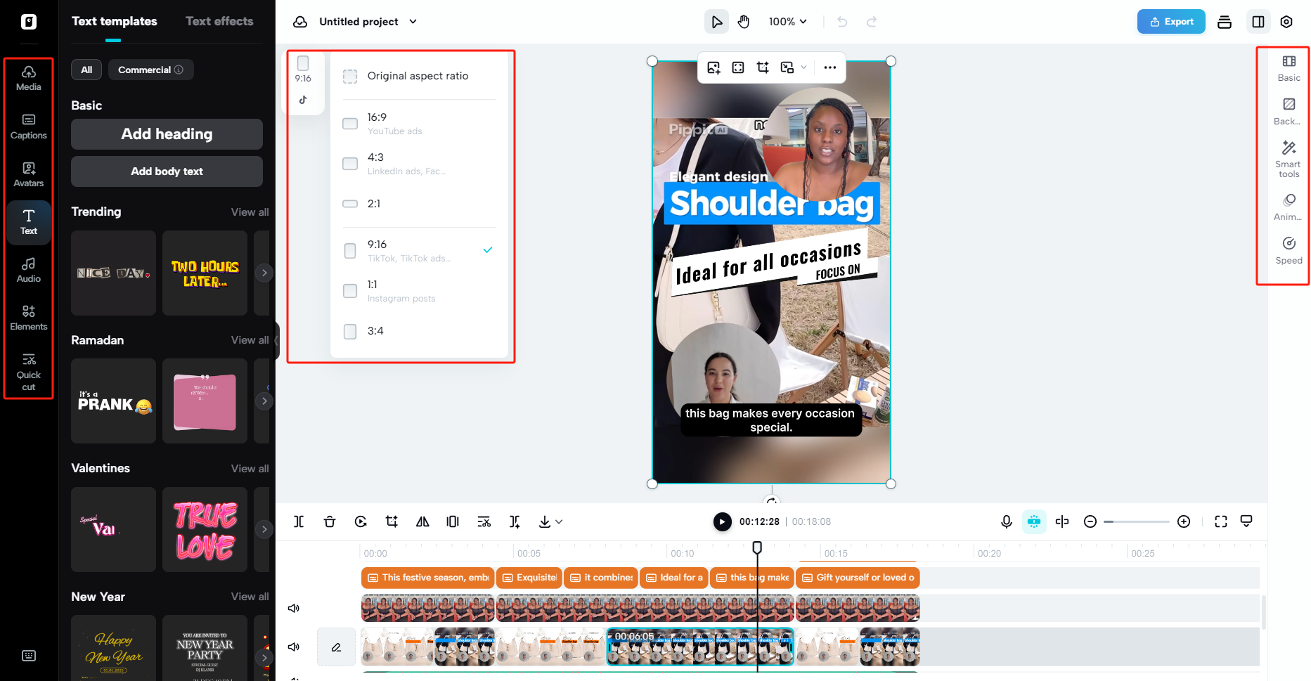Open the Audio panel in the sidebar
Image resolution: width=1311 pixels, height=681 pixels.
(28, 268)
